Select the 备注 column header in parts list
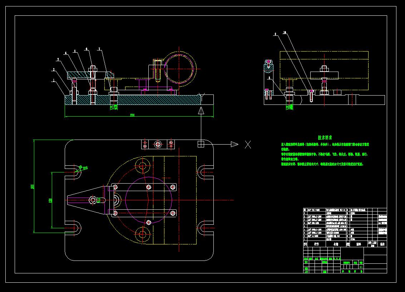 point(382,244)
